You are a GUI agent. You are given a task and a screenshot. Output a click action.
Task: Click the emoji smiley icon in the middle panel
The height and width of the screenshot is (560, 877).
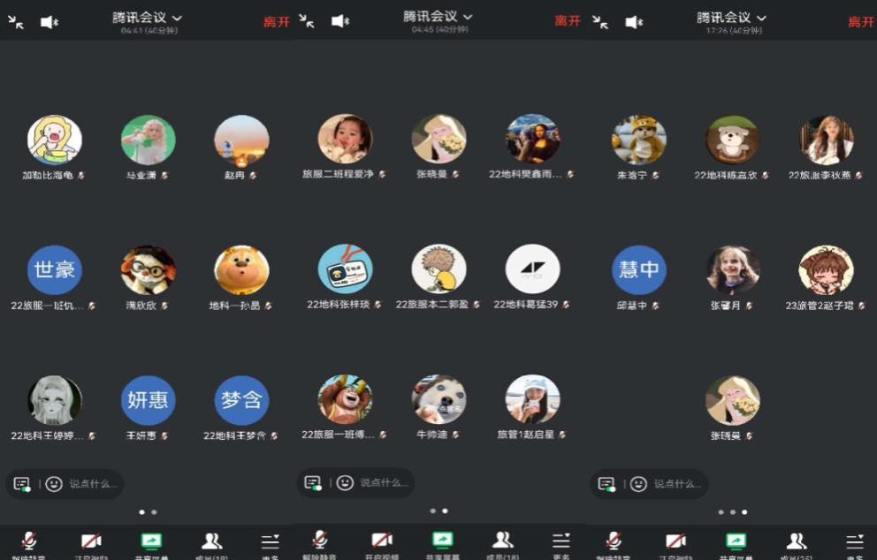pos(345,483)
